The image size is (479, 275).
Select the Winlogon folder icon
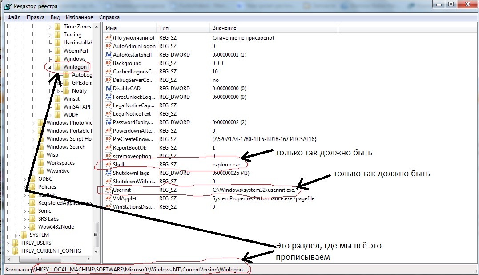[57, 67]
